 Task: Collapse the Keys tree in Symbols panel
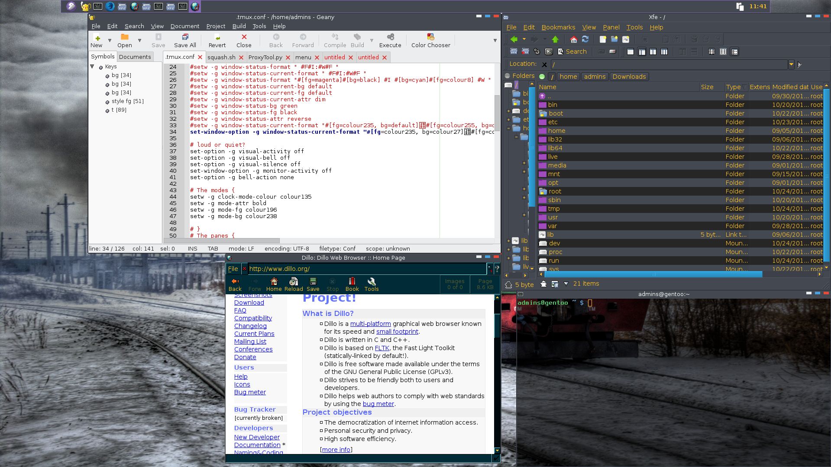(x=92, y=67)
